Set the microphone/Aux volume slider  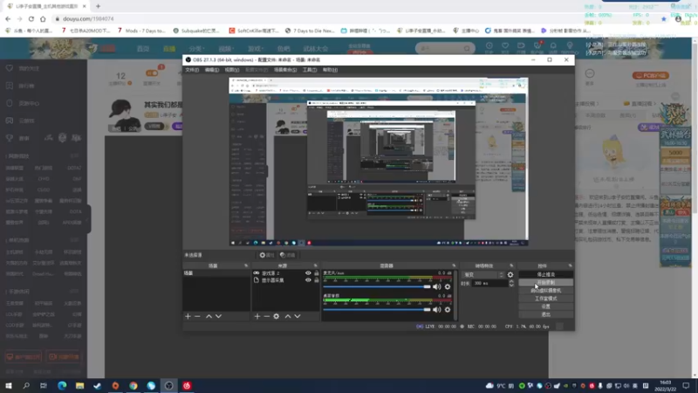pos(377,287)
